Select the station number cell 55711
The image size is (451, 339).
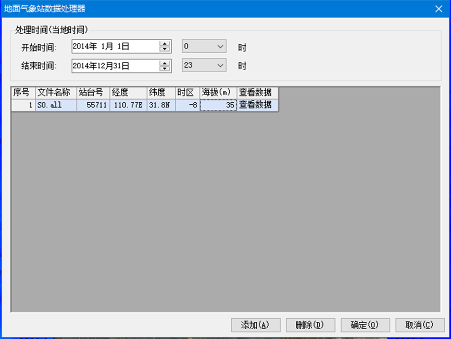tap(93, 105)
